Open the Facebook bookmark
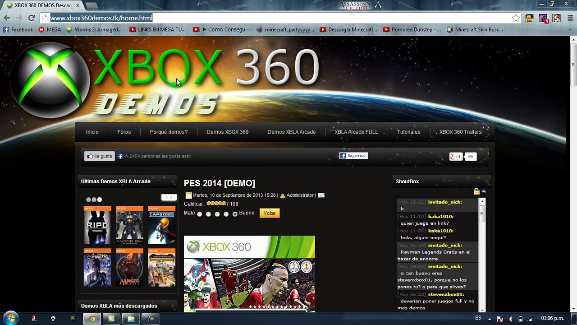The image size is (577, 325). [x=18, y=30]
